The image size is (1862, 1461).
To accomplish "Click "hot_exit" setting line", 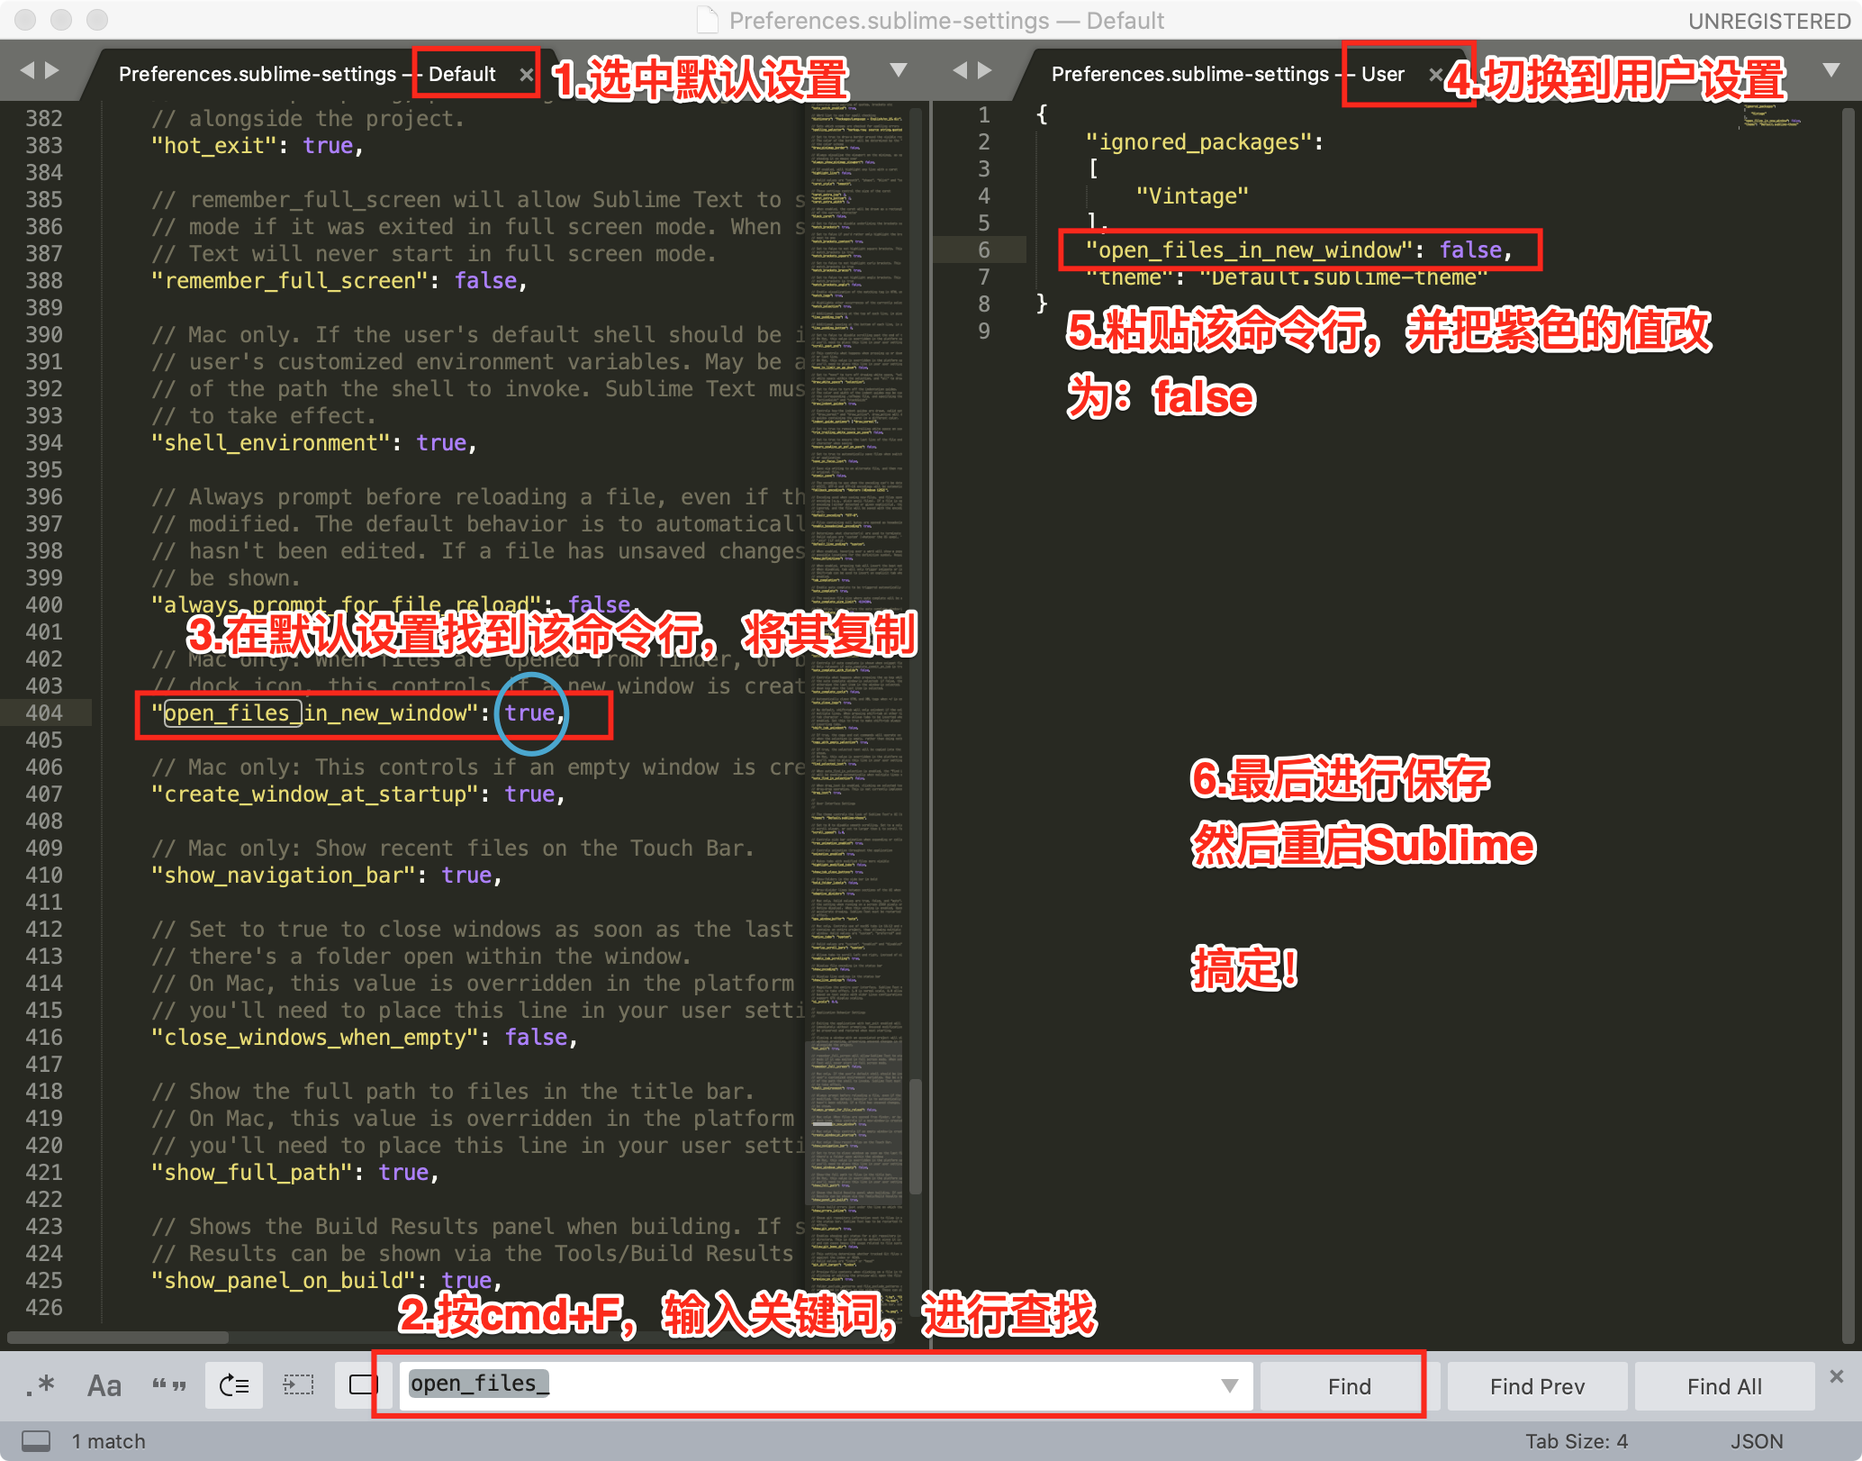I will 257,146.
